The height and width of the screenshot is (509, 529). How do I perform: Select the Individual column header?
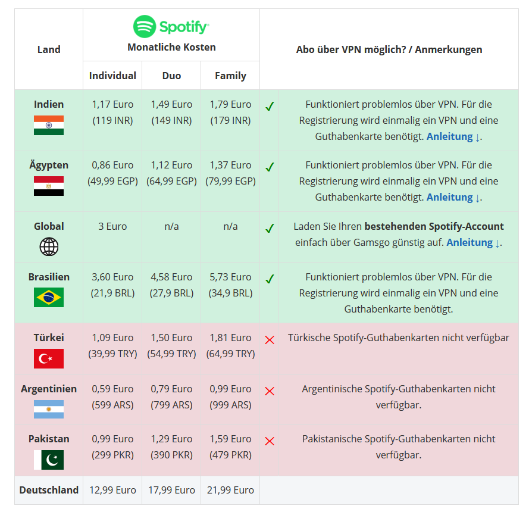tap(112, 76)
